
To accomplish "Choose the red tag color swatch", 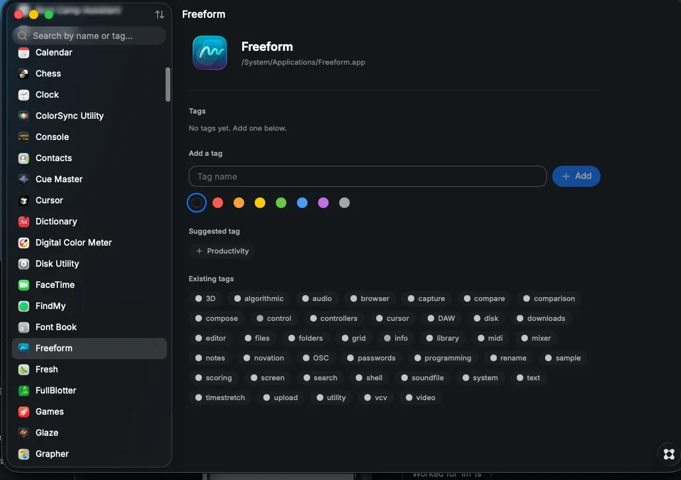I will click(218, 203).
